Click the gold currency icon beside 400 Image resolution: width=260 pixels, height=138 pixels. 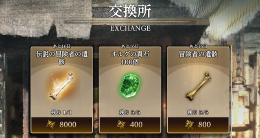(121, 125)
